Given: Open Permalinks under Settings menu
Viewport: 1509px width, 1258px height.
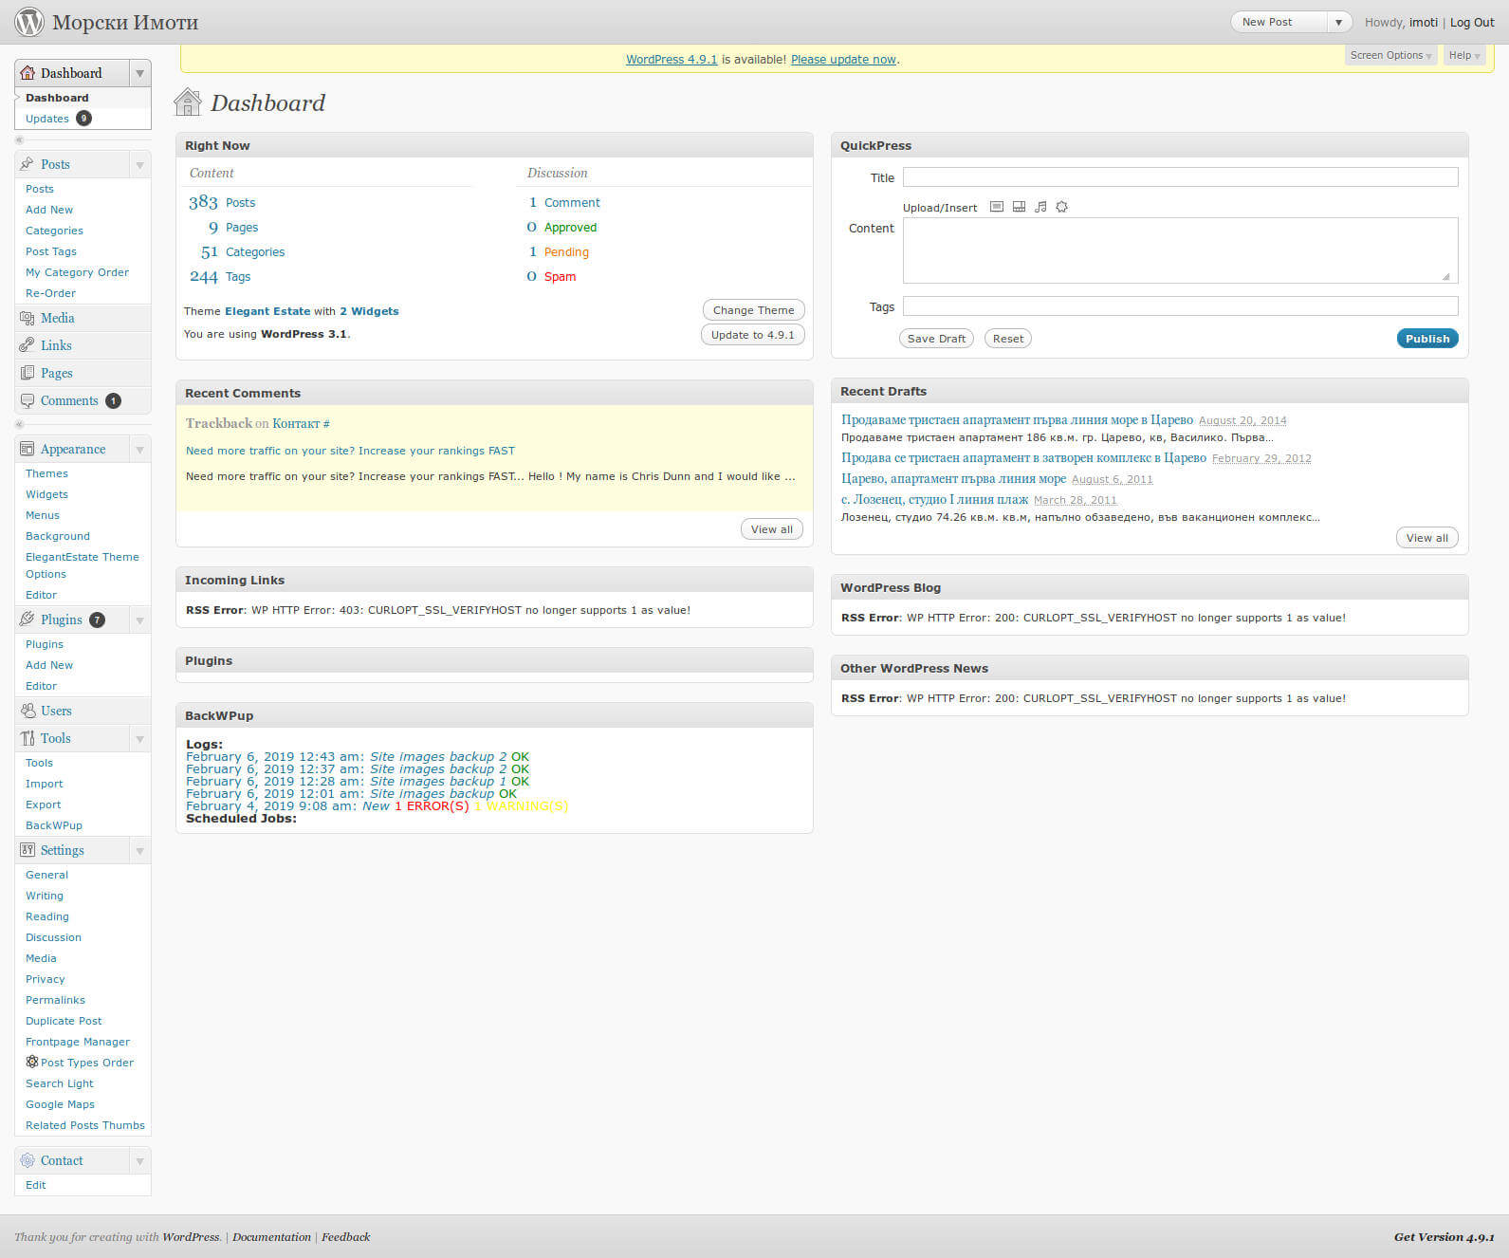Looking at the screenshot, I should coord(55,1000).
